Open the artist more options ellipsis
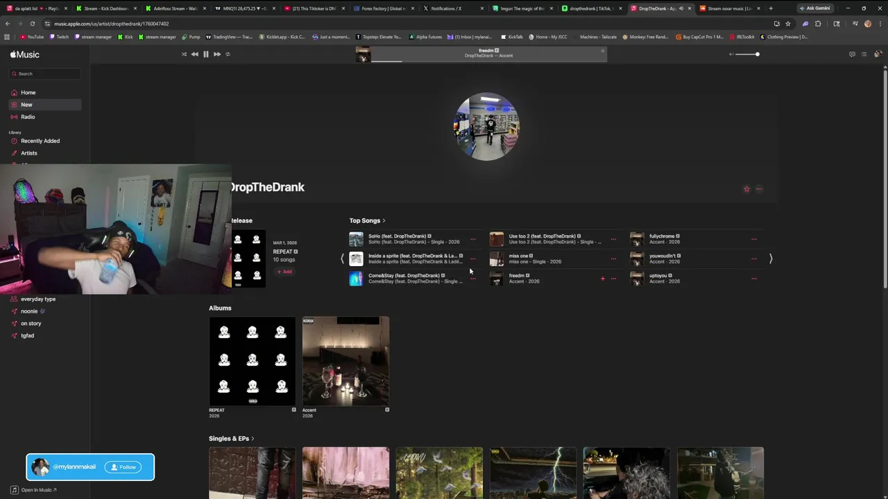The image size is (888, 499). click(759, 189)
